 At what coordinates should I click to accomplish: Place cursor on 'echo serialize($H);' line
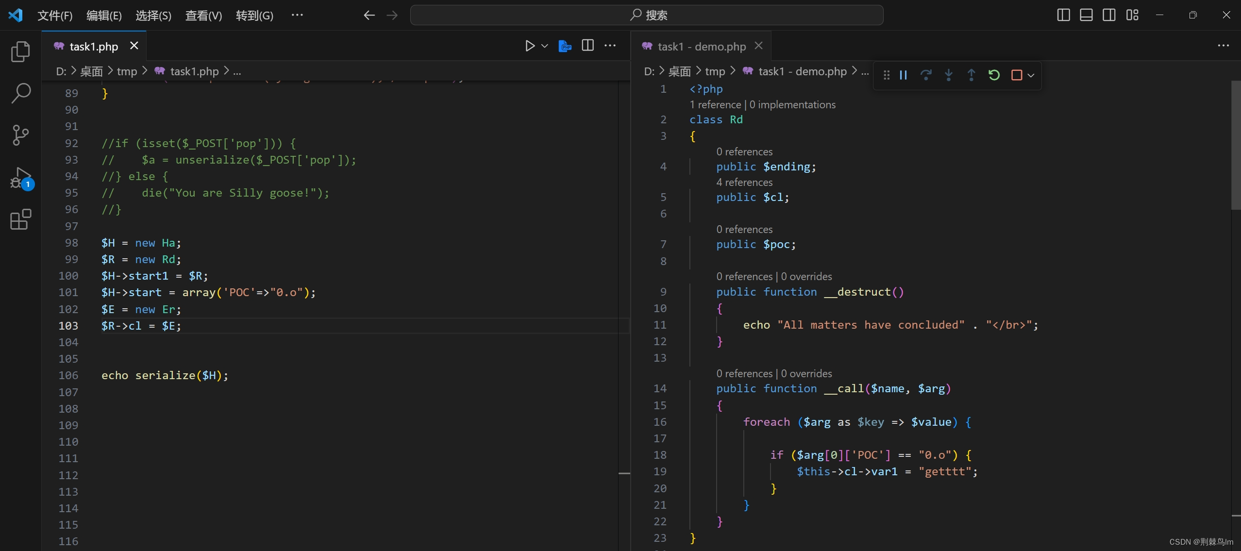click(165, 375)
